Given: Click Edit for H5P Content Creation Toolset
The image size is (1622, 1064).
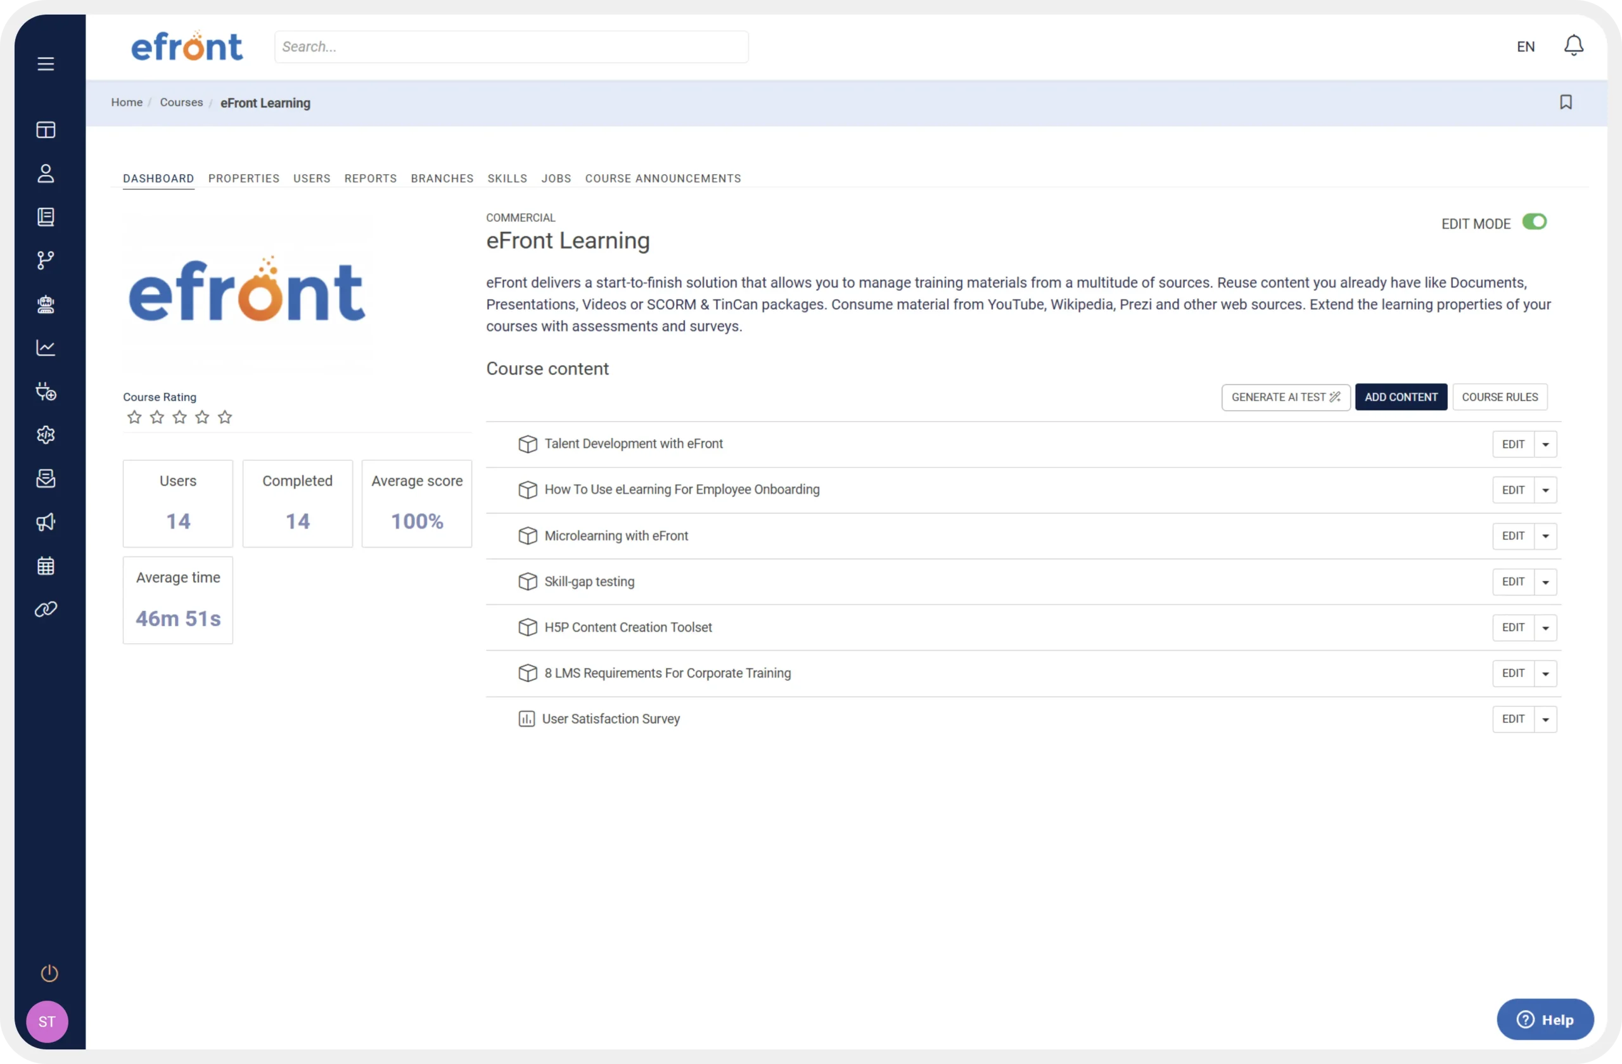Looking at the screenshot, I should coord(1513,628).
